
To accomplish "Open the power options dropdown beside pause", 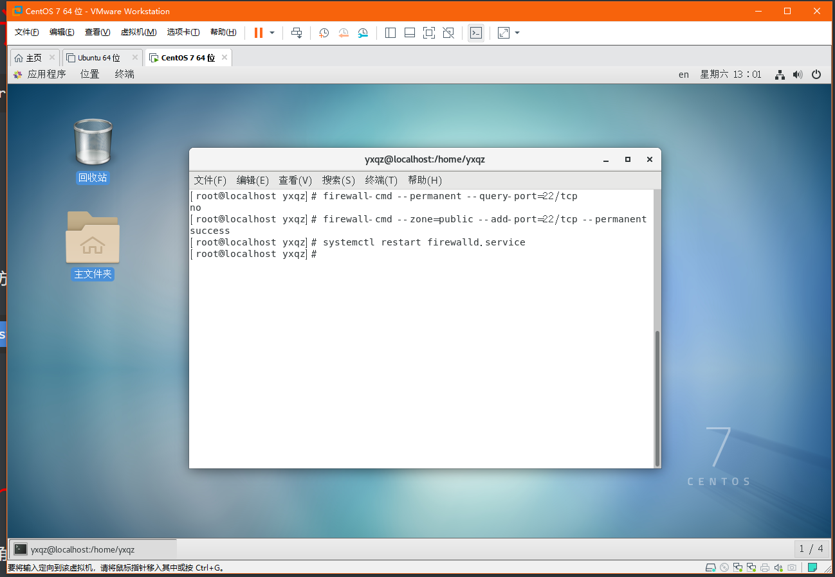I will [272, 33].
